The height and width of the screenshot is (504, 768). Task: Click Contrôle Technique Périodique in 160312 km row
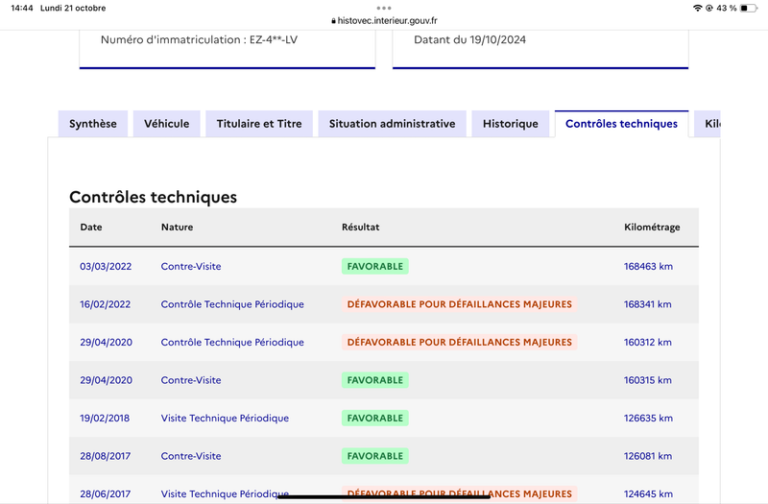232,343
